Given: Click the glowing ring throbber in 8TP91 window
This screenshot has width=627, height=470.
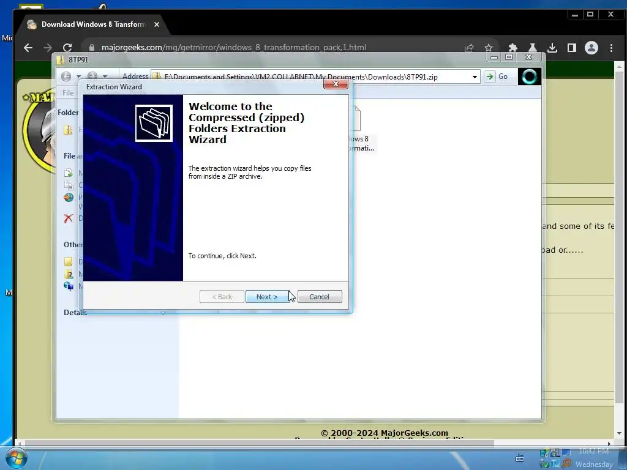Looking at the screenshot, I should (530, 76).
